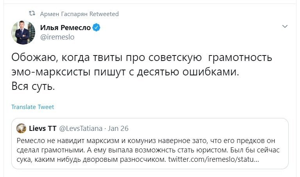The image size is (300, 177).
Task: Open the Lievs TT small avatar
Action: 21,129
